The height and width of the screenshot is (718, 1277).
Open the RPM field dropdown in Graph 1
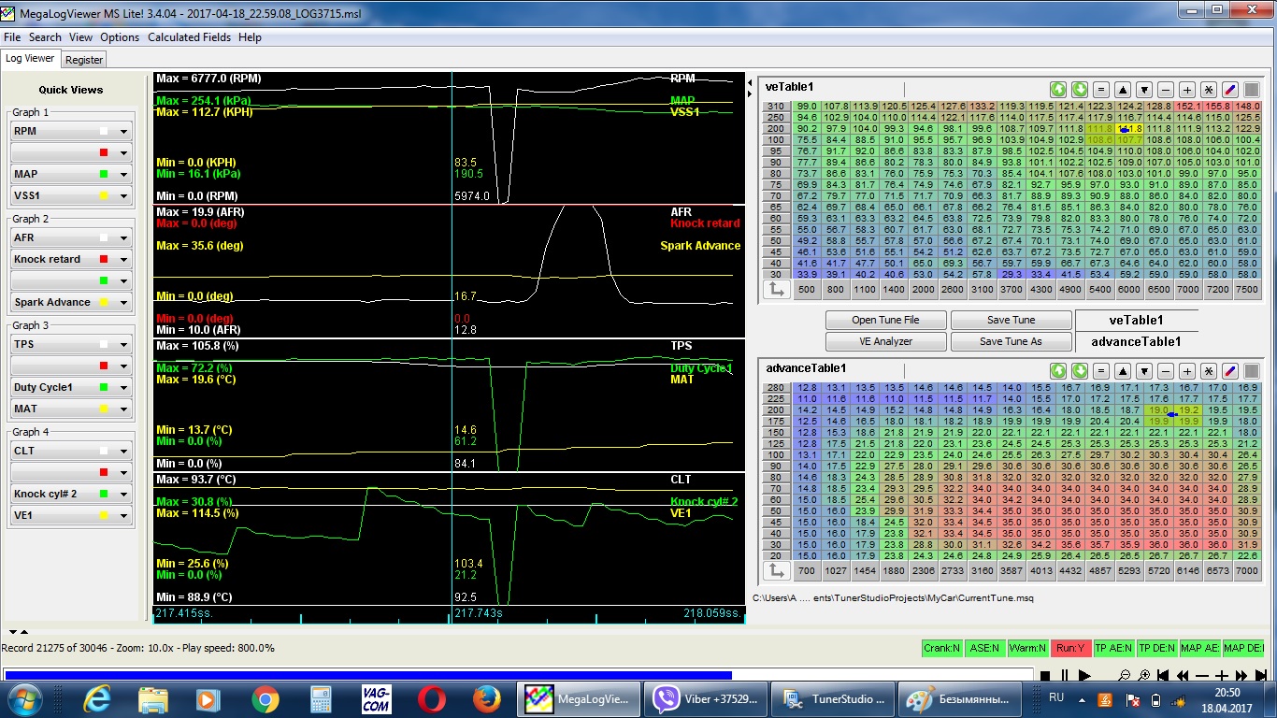tap(123, 132)
